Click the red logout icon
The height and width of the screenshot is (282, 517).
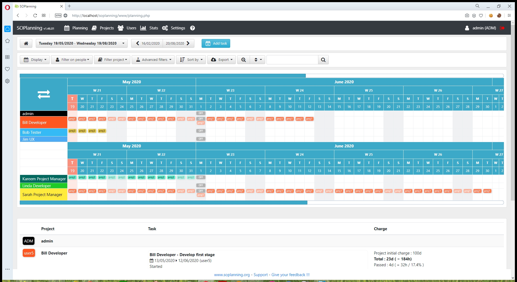click(x=502, y=28)
